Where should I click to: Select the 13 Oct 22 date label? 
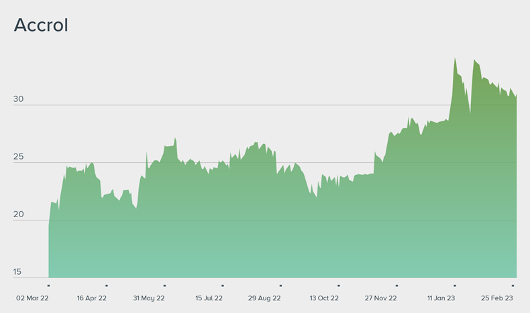click(x=324, y=298)
